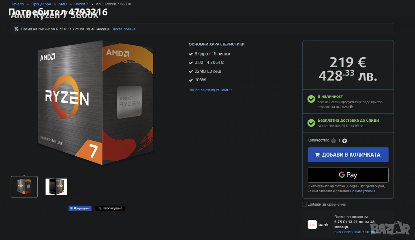Open 'Процесори' breadcrumb item
Image resolution: width=415 pixels, height=240 pixels.
(x=41, y=4)
